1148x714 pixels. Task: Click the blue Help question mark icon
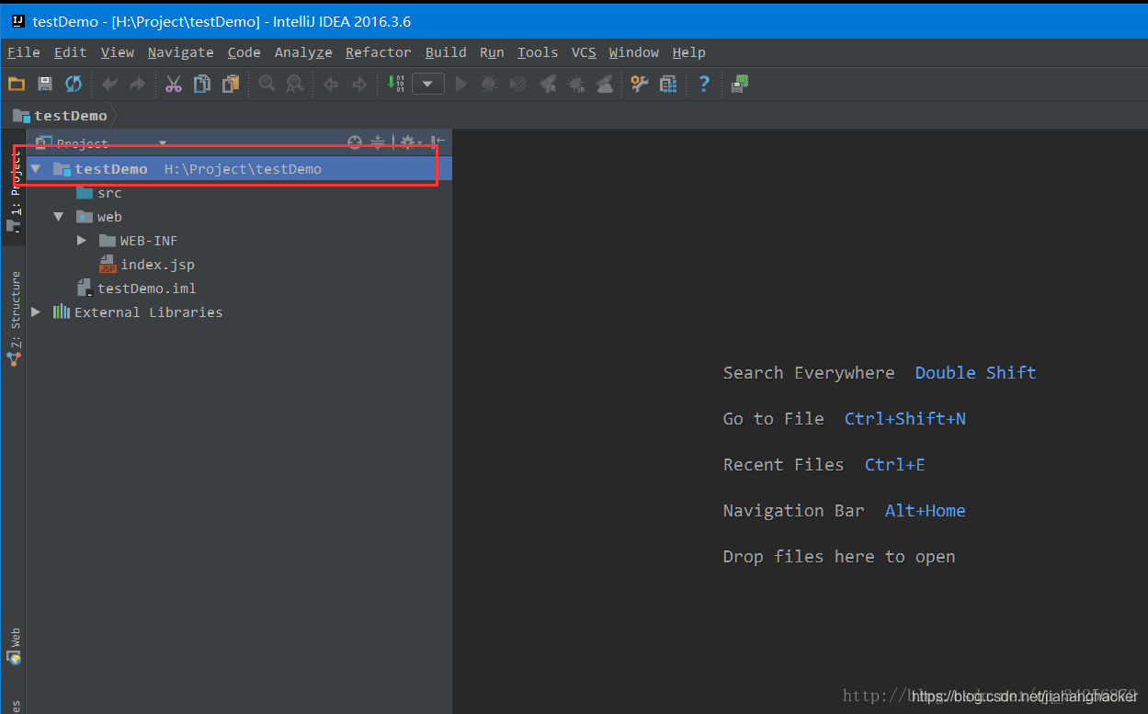click(704, 84)
